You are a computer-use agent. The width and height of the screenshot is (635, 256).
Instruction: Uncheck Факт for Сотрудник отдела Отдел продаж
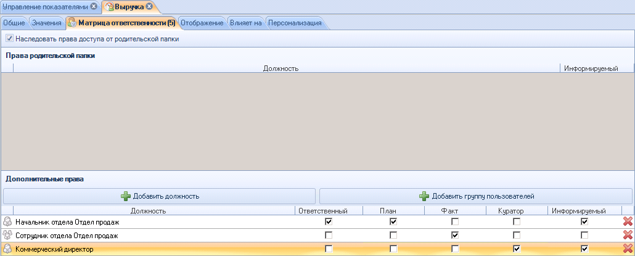coord(455,235)
